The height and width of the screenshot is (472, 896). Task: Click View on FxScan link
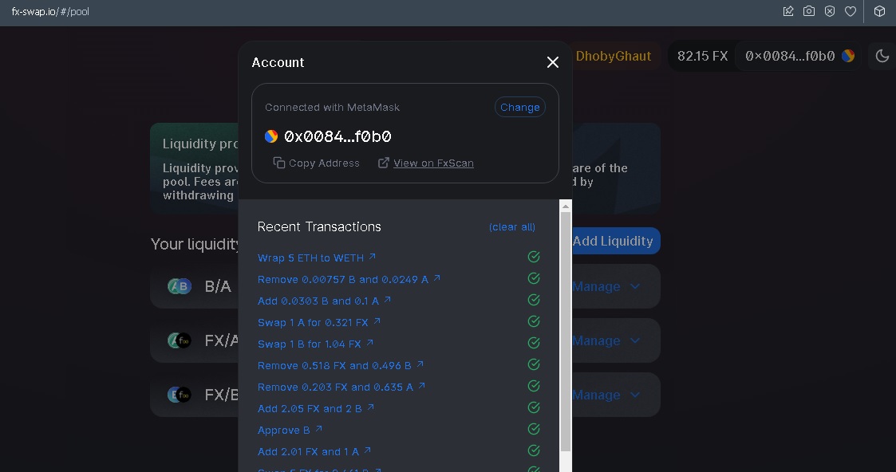433,163
